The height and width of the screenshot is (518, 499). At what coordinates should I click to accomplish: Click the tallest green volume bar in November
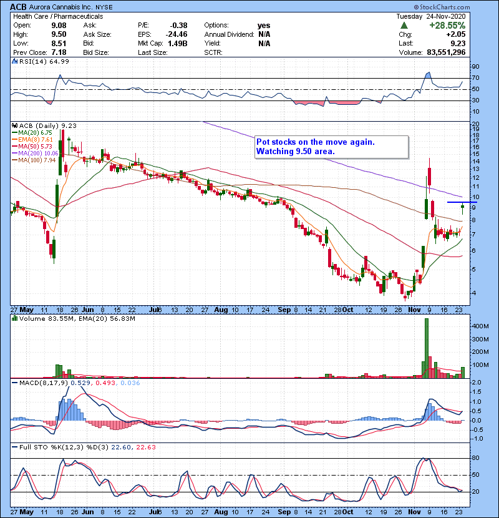[427, 348]
